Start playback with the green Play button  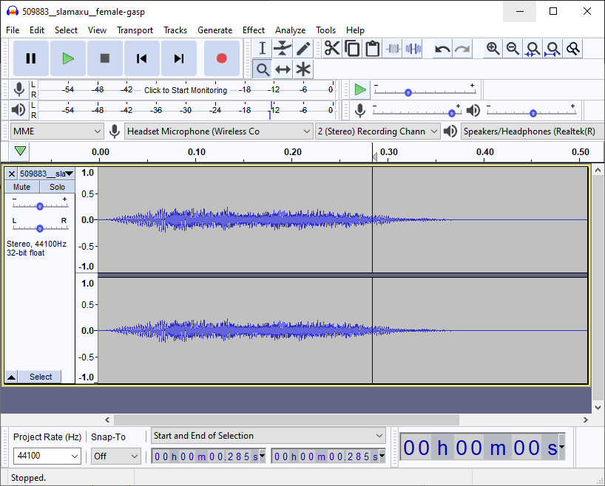click(68, 58)
